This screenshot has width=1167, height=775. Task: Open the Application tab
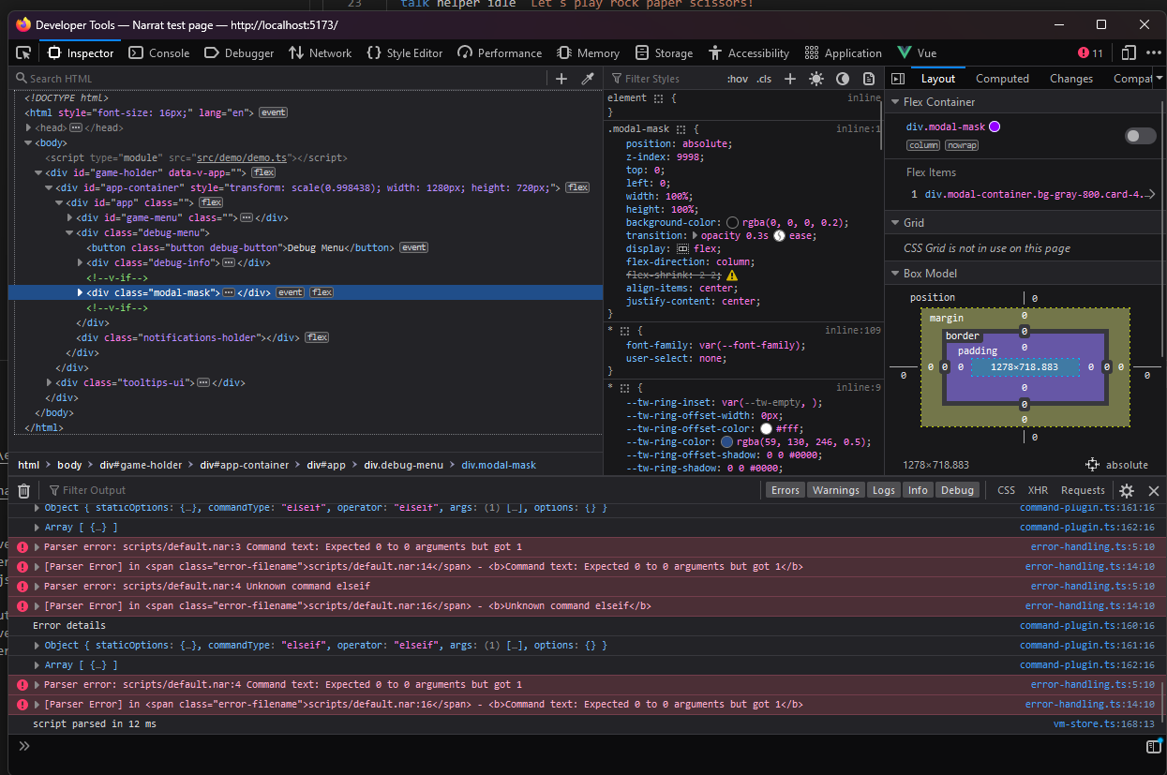pyautogui.click(x=843, y=53)
